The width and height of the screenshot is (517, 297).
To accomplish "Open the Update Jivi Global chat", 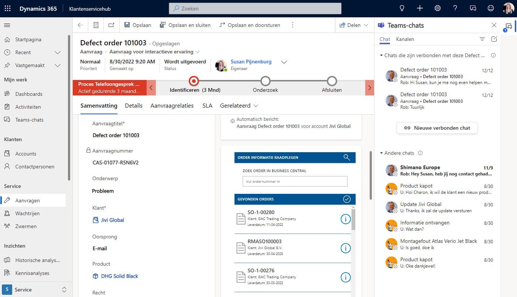I will tap(439, 207).
